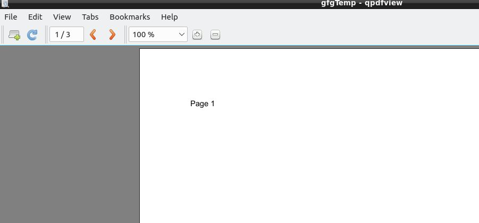Screen dimensions: 479x223
Task: Zoom in with the plus icon
Action: [197, 35]
